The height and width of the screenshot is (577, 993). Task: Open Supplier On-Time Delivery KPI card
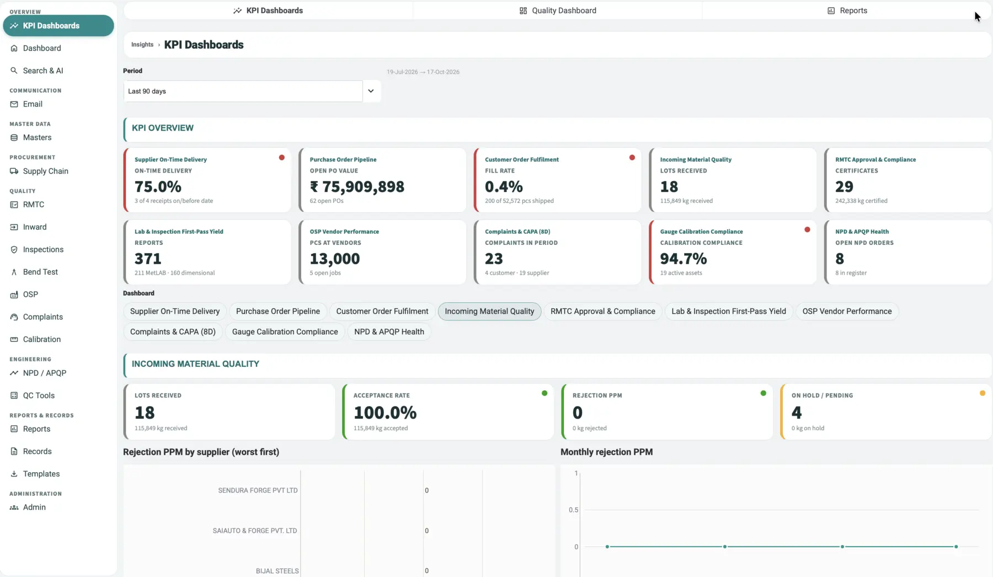click(207, 180)
